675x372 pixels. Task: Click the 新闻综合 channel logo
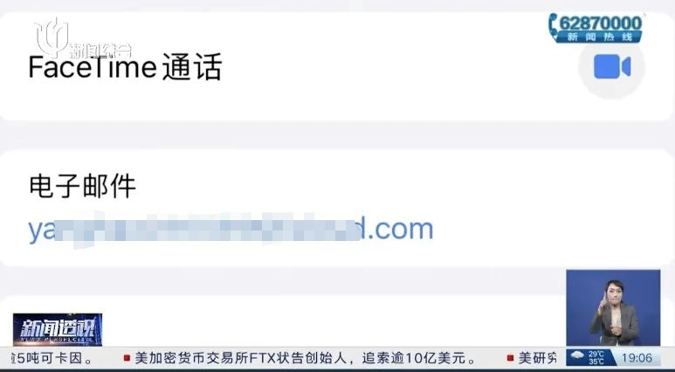[82, 38]
